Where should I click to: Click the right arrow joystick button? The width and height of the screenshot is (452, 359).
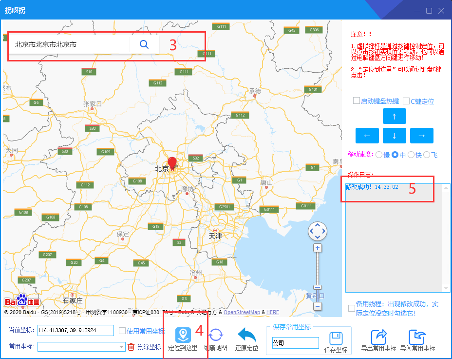click(422, 136)
